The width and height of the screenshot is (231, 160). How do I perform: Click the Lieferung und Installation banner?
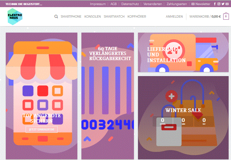[x=183, y=52]
